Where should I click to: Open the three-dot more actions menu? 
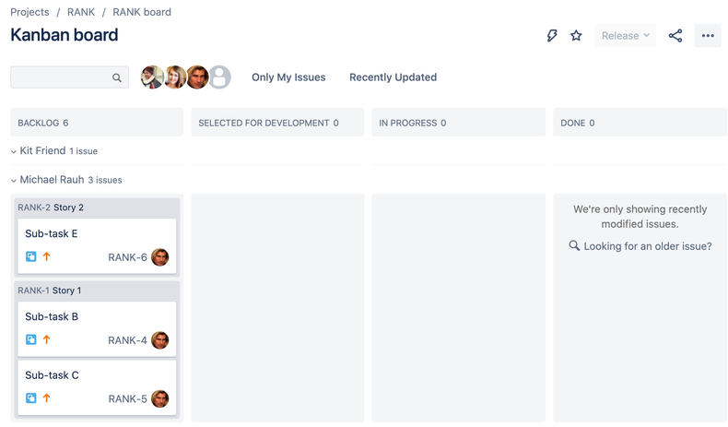coord(708,36)
